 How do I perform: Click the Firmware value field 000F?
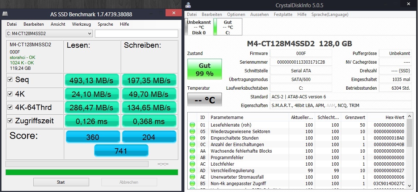click(301, 53)
